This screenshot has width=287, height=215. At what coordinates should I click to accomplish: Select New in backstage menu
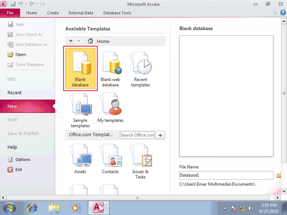point(27,106)
